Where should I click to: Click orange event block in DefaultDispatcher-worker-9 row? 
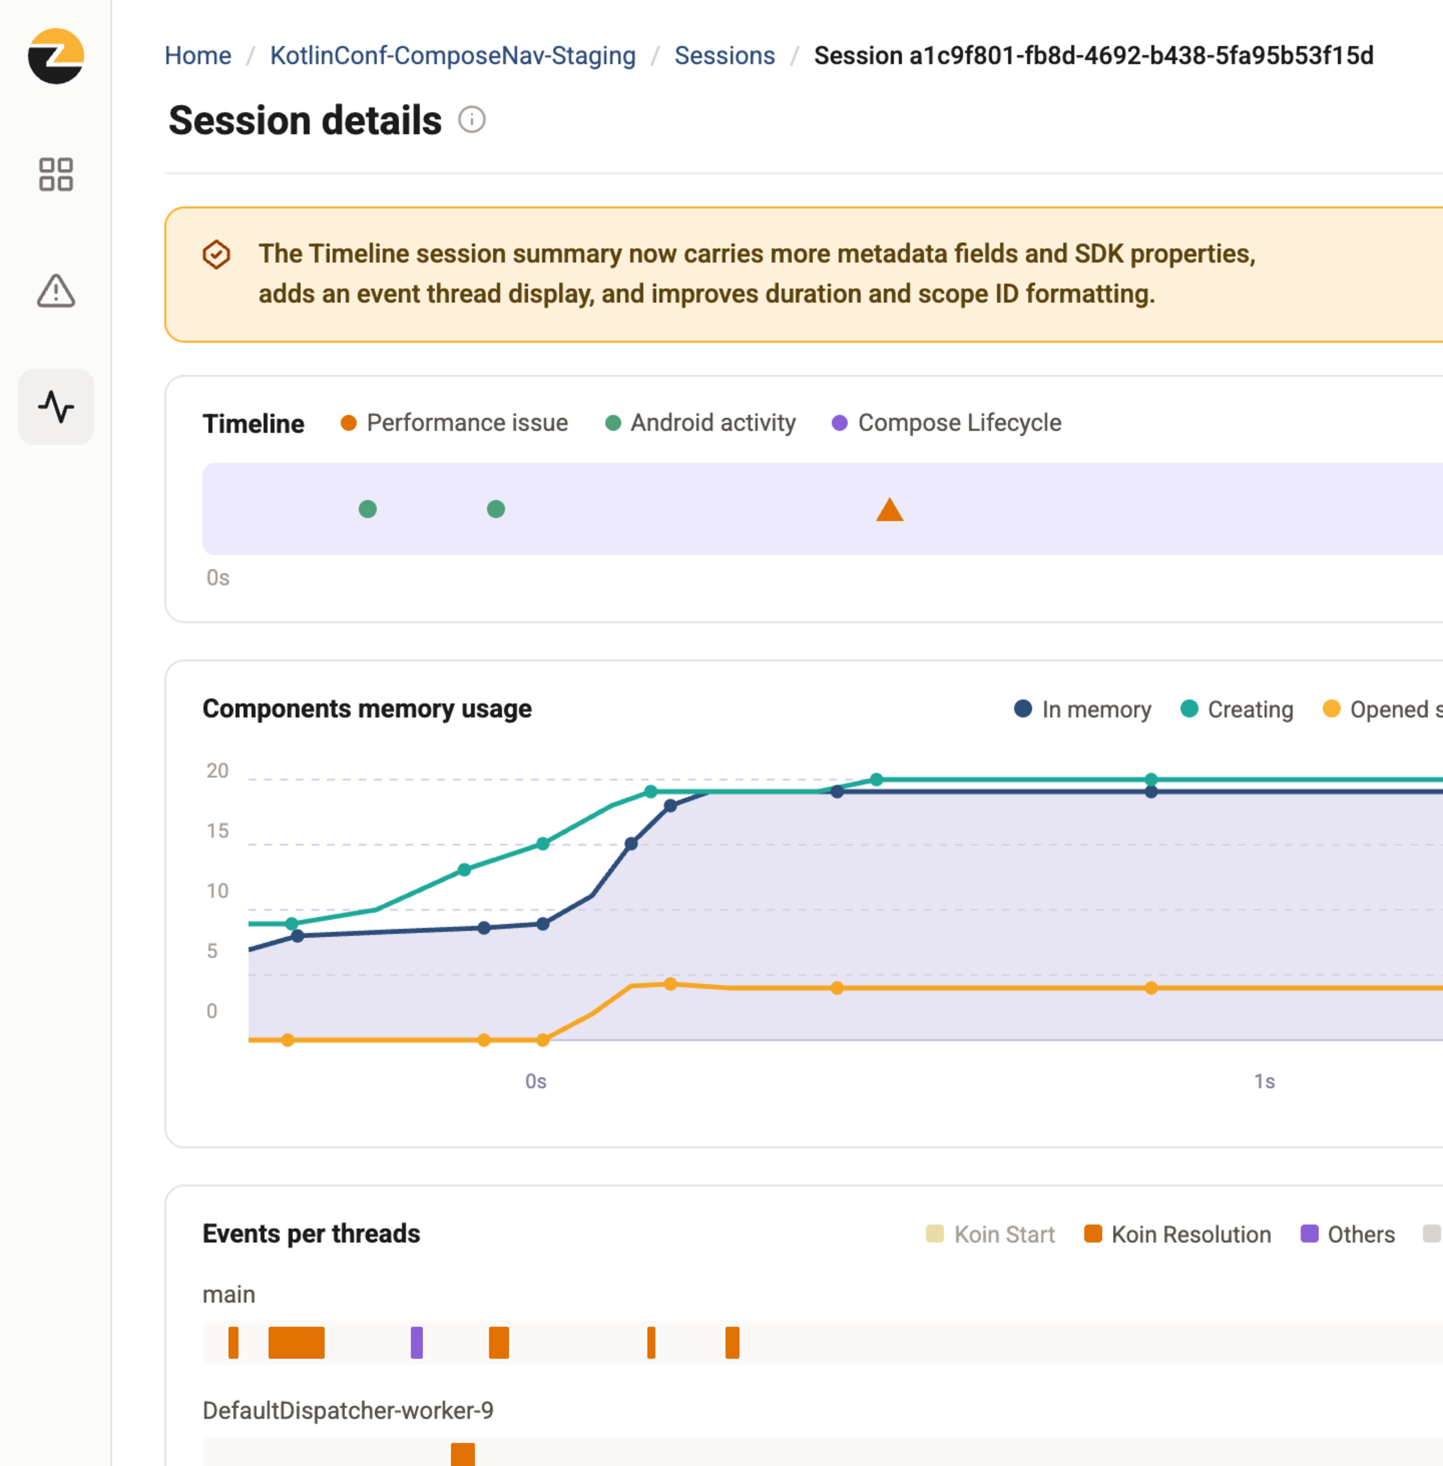click(x=463, y=1454)
